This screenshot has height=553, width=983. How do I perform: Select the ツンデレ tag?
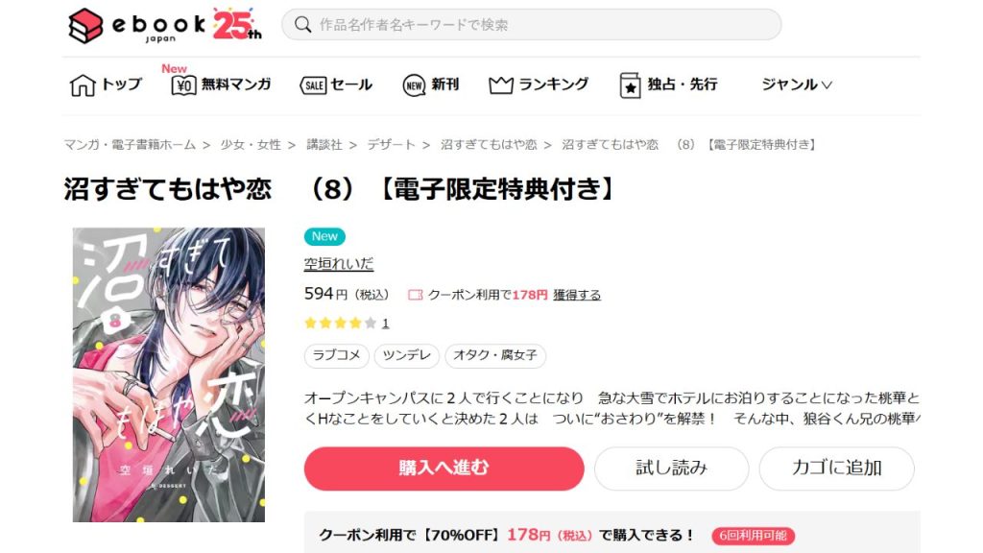407,355
